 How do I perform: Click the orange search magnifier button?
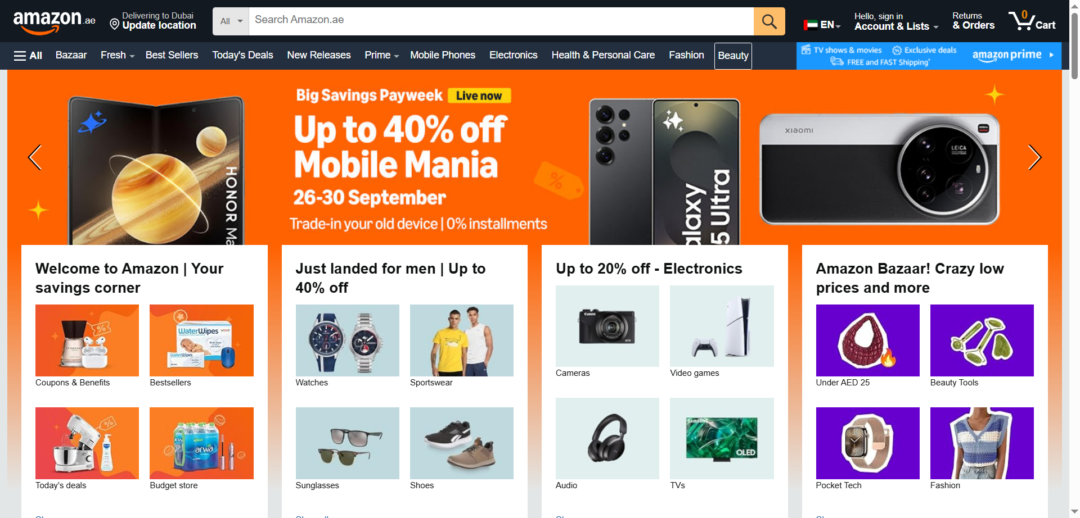pyautogui.click(x=769, y=21)
